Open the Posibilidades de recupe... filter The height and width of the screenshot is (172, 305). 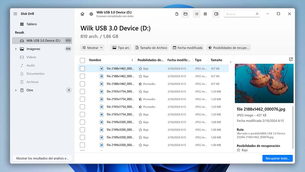(x=228, y=48)
